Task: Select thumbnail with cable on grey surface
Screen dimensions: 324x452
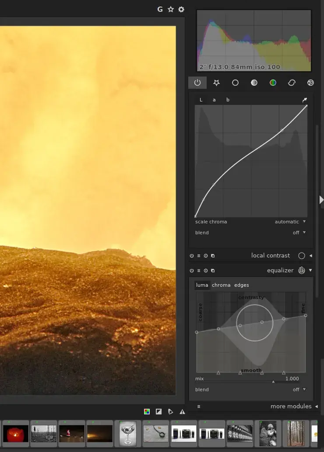Action: pos(155,434)
